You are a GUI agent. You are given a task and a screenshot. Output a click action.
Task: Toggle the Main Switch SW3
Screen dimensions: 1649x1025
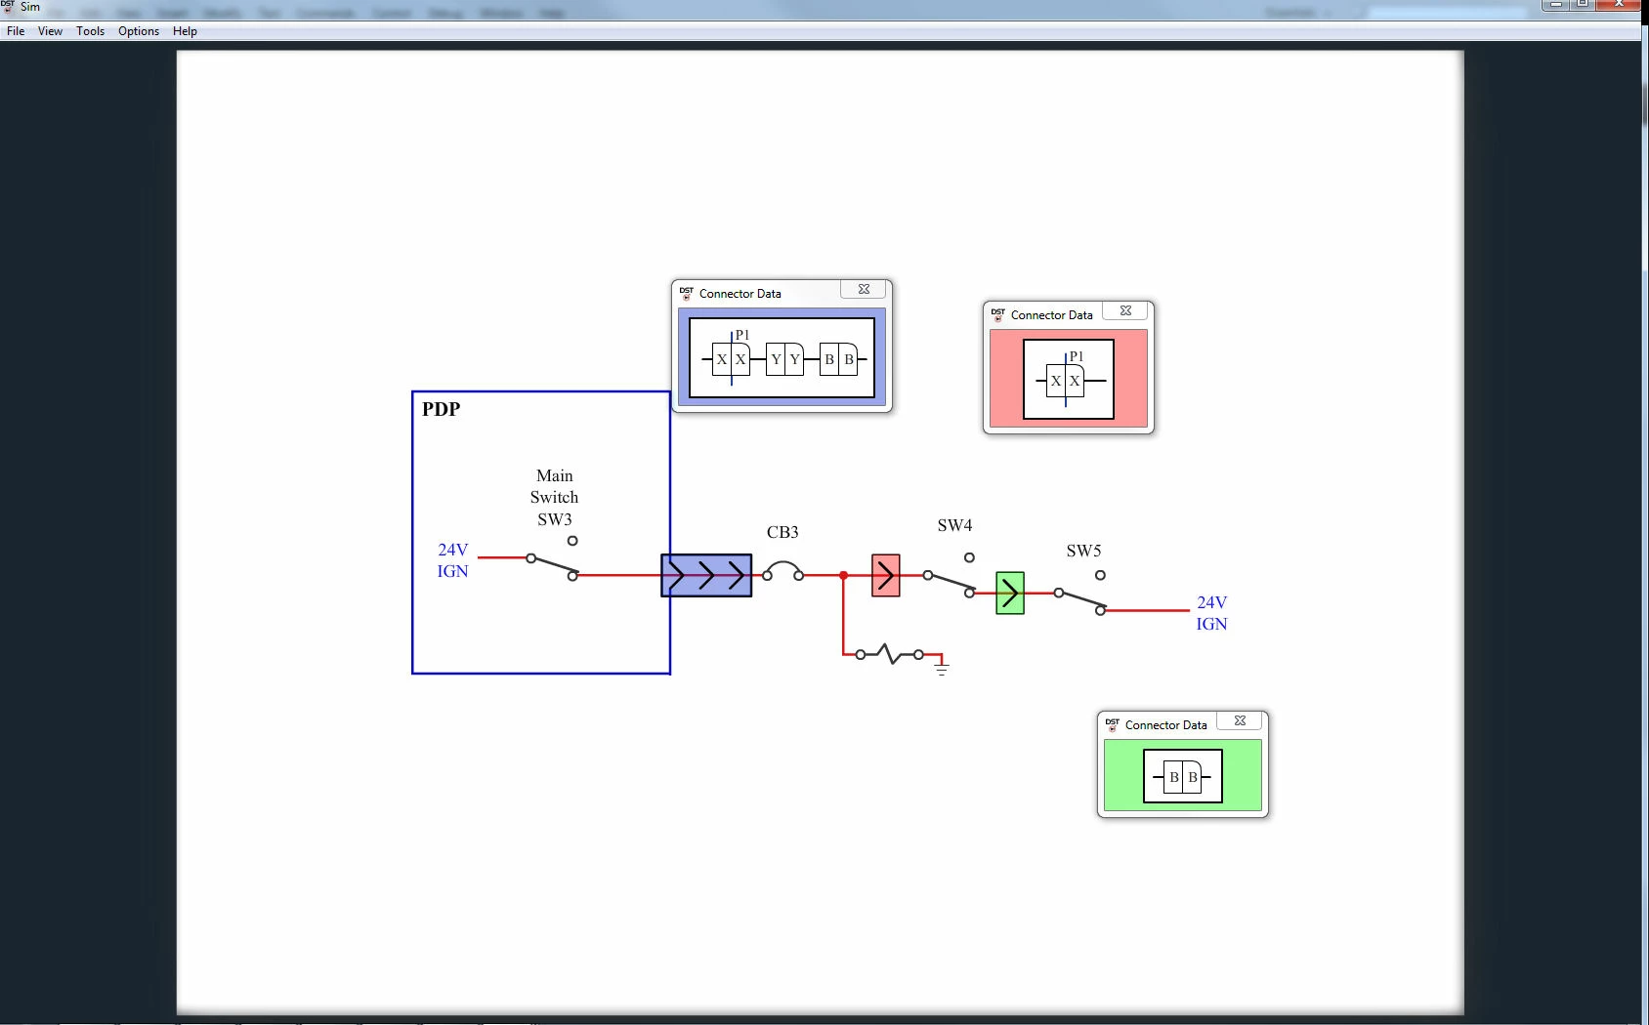[553, 561]
